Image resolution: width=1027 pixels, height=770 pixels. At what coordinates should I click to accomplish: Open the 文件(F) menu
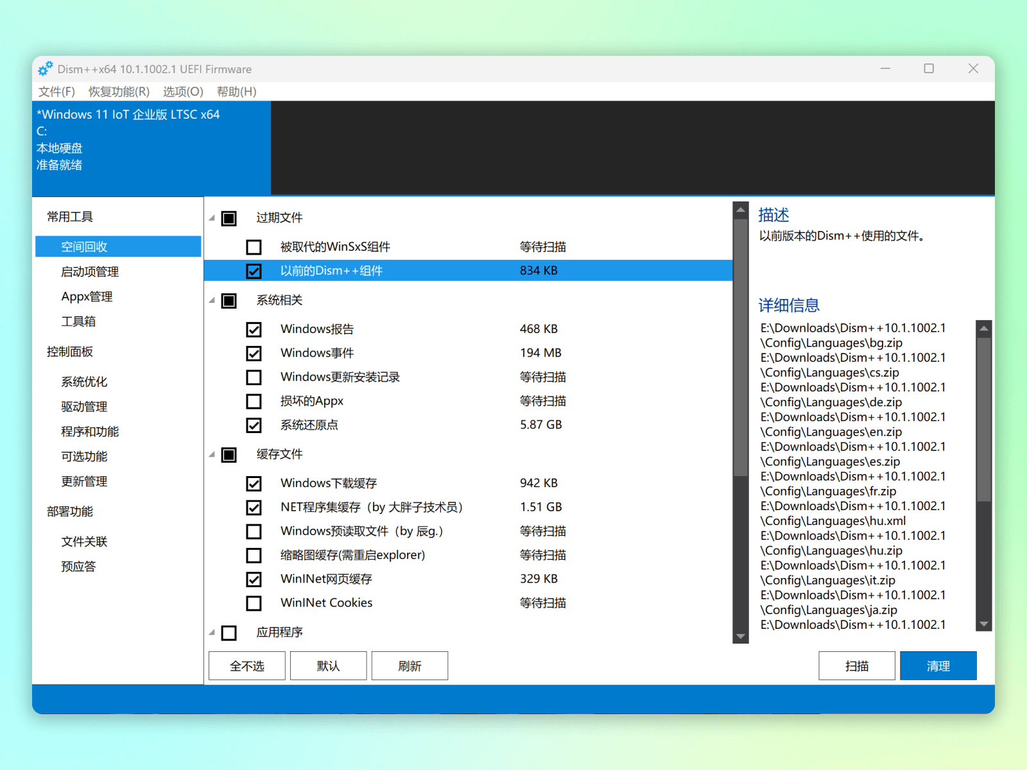pyautogui.click(x=56, y=92)
